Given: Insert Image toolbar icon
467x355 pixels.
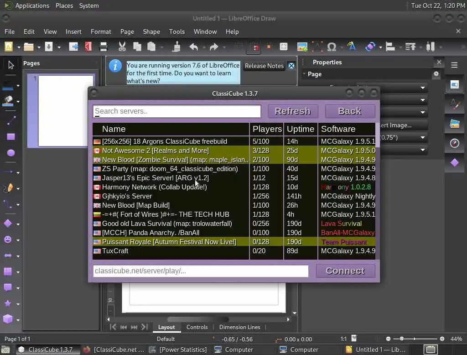Looking at the screenshot, I should coord(302,47).
